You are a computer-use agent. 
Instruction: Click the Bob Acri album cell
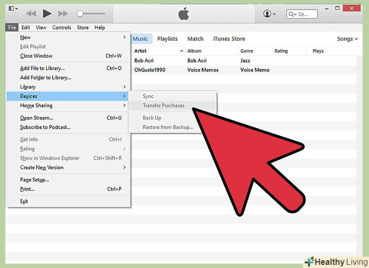197,60
